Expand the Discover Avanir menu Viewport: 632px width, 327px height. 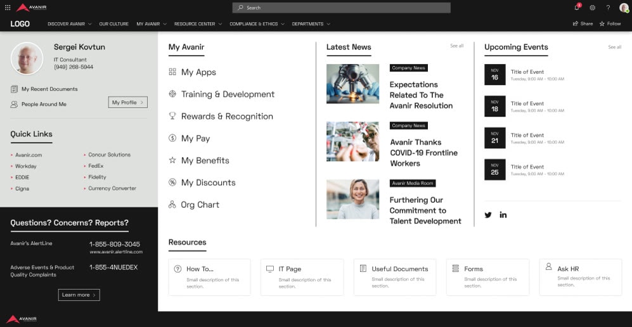70,23
